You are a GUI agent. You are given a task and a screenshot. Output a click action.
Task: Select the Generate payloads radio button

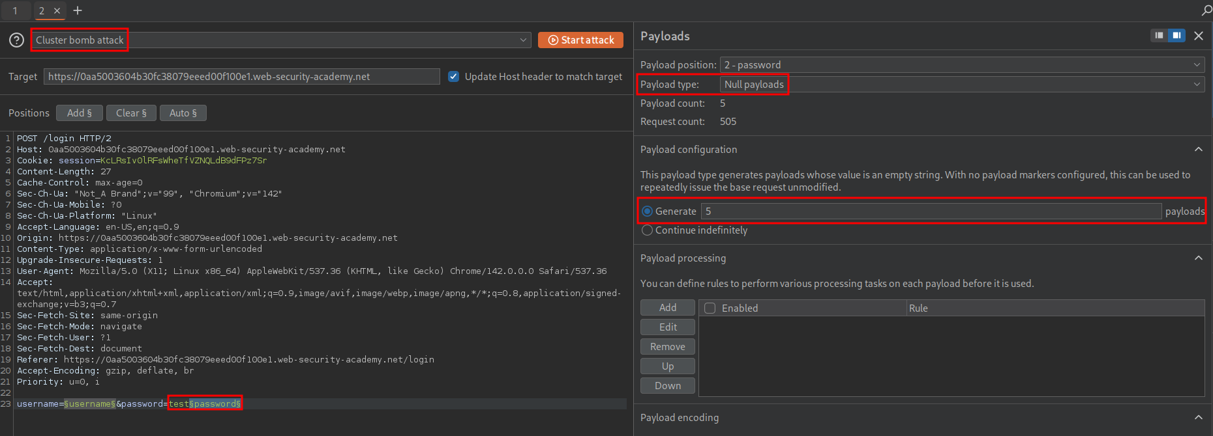648,211
